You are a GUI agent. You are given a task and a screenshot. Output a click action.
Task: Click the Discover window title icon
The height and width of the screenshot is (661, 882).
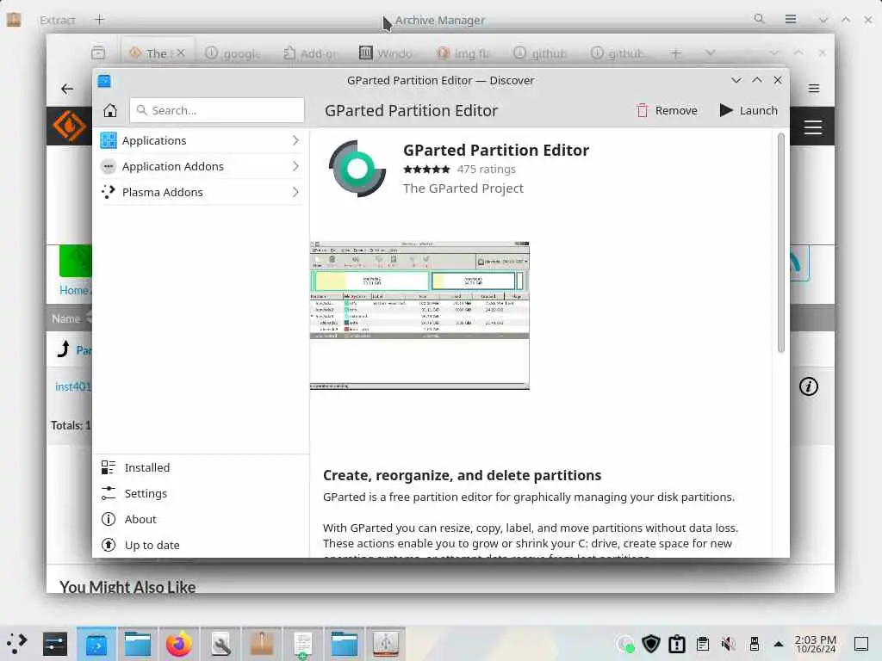tap(104, 81)
